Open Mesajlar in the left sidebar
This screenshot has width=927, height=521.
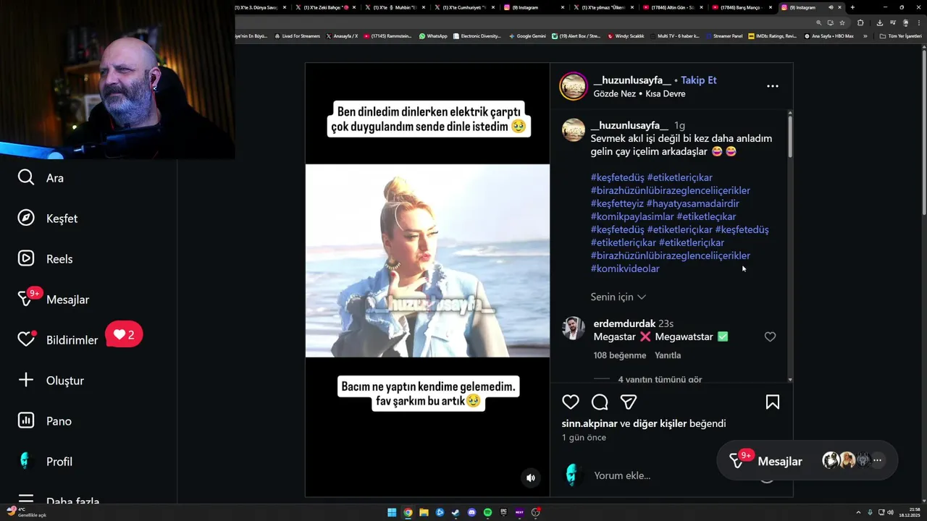click(x=53, y=300)
